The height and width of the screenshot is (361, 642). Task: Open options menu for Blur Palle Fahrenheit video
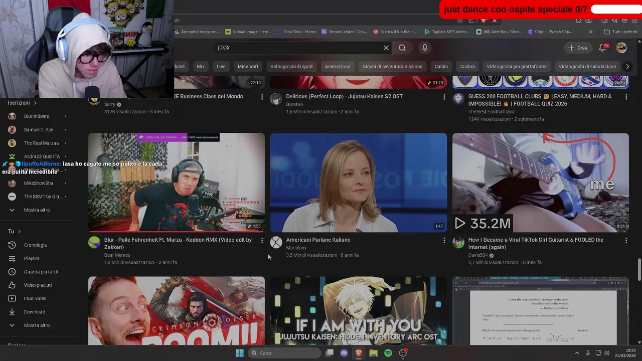click(262, 241)
